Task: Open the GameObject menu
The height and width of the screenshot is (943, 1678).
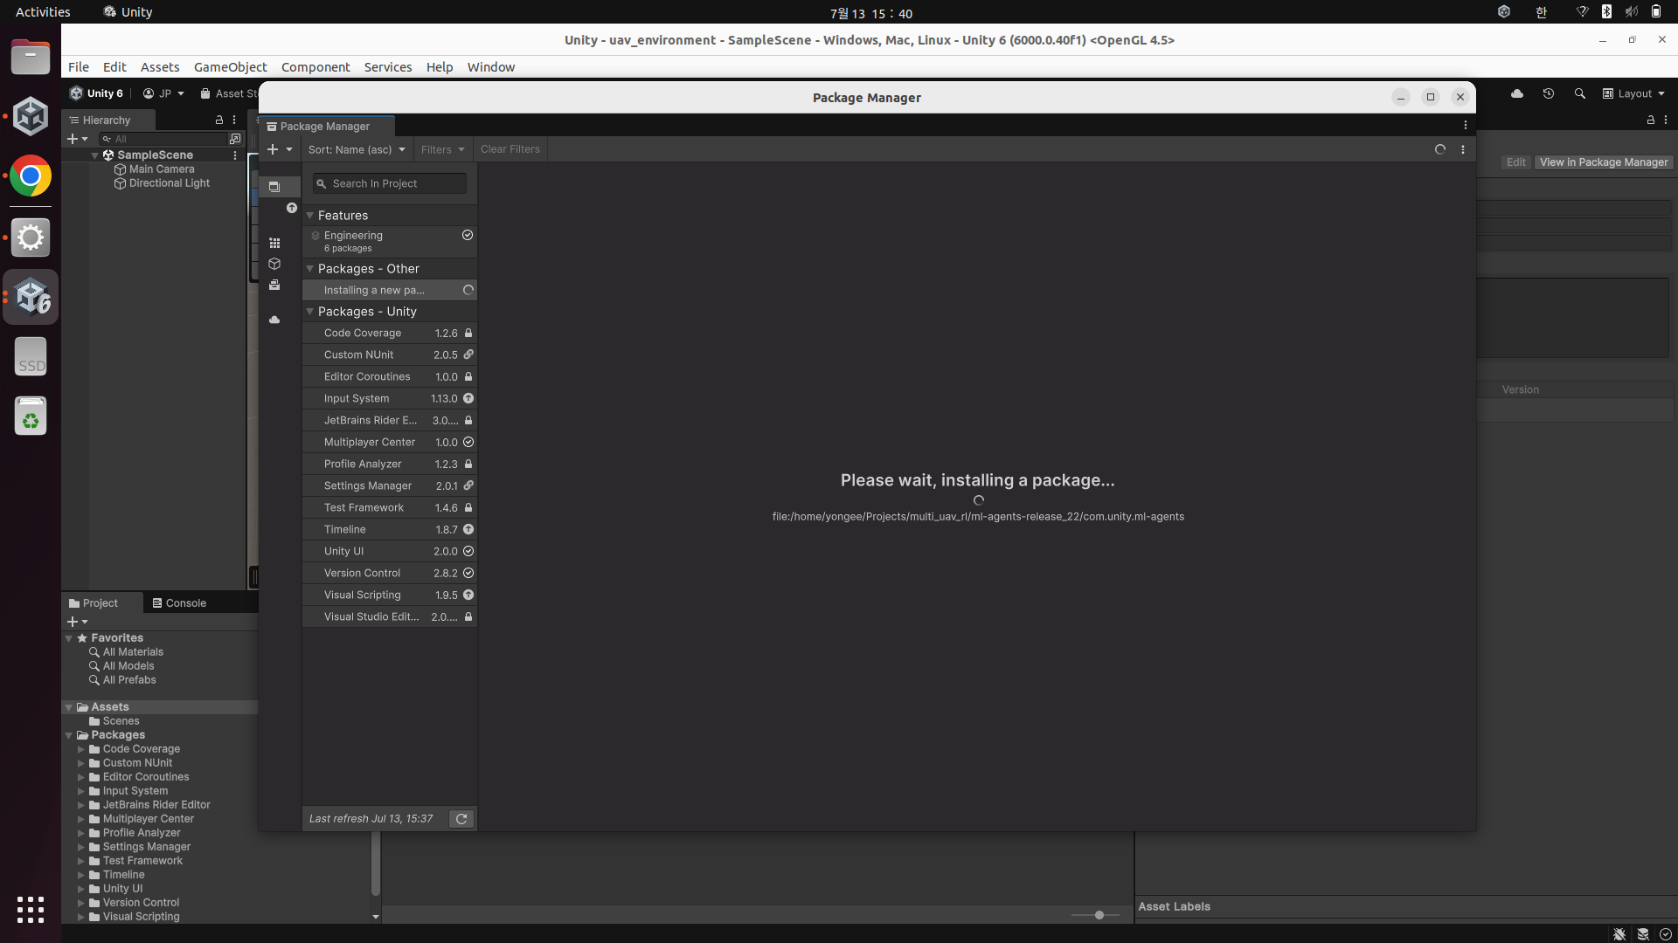Action: tap(230, 67)
